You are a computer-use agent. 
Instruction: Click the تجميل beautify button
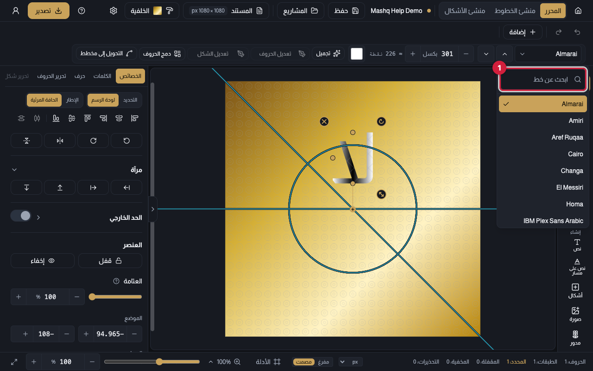(328, 54)
